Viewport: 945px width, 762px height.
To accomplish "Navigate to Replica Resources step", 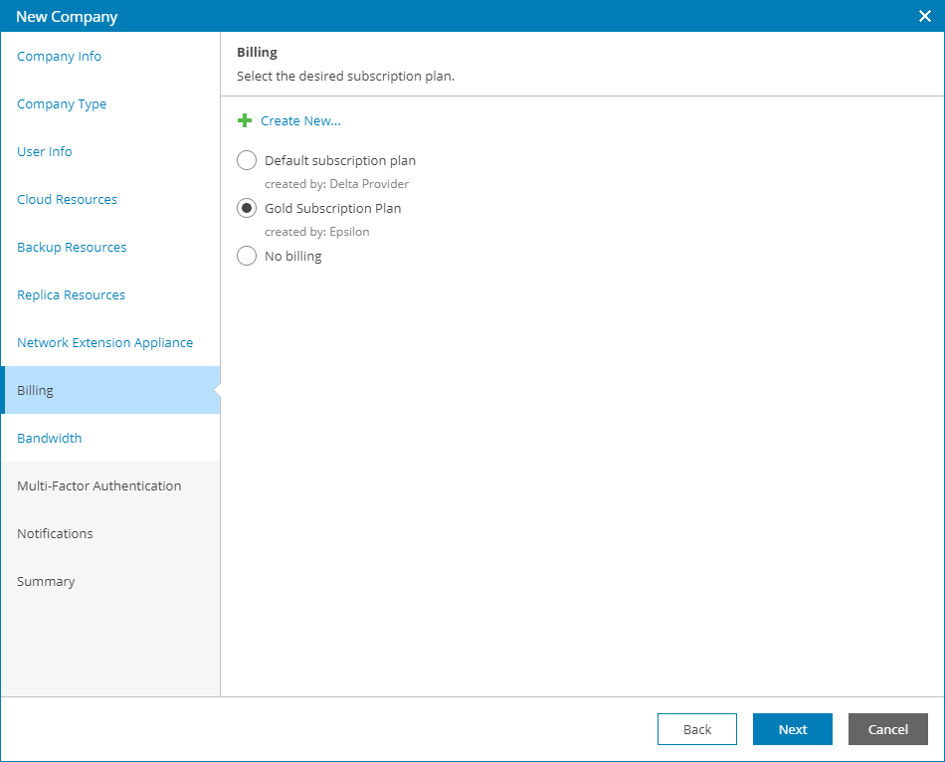I will [71, 294].
